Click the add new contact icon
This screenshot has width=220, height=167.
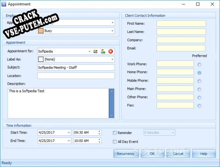(x=103, y=51)
